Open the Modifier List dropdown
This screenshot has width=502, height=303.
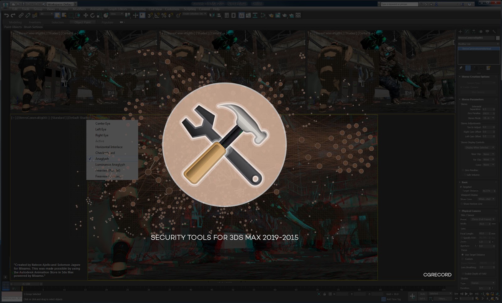coord(478,44)
